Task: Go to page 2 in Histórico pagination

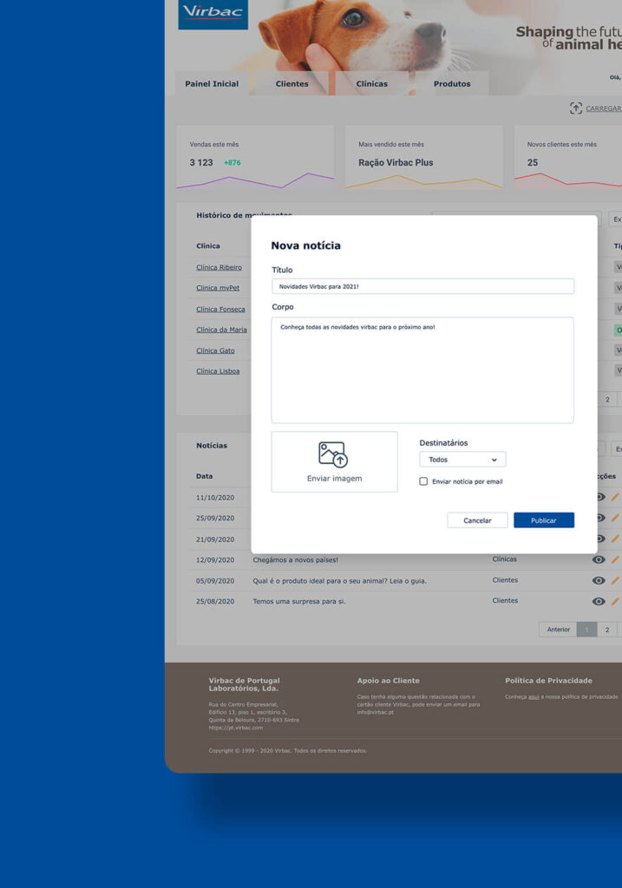Action: 607,400
